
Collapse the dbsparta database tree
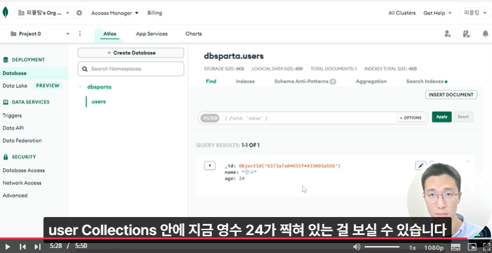click(80, 87)
